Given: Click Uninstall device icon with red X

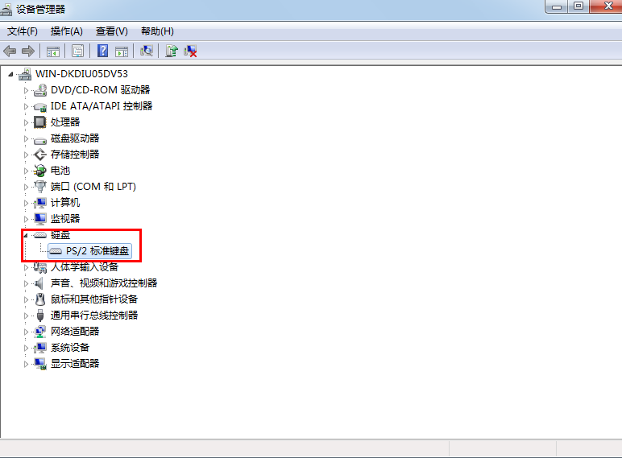Looking at the screenshot, I should point(190,51).
